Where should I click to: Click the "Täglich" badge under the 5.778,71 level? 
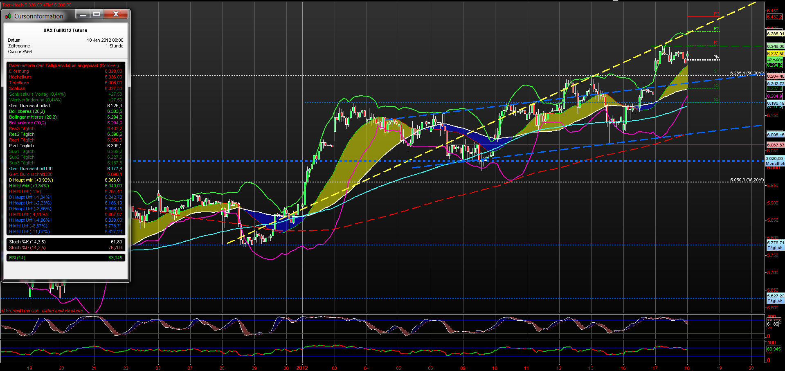(775, 247)
